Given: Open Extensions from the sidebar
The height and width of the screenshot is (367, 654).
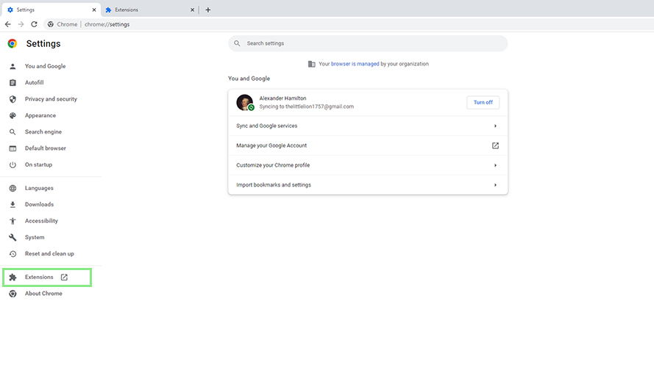Looking at the screenshot, I should click(39, 277).
